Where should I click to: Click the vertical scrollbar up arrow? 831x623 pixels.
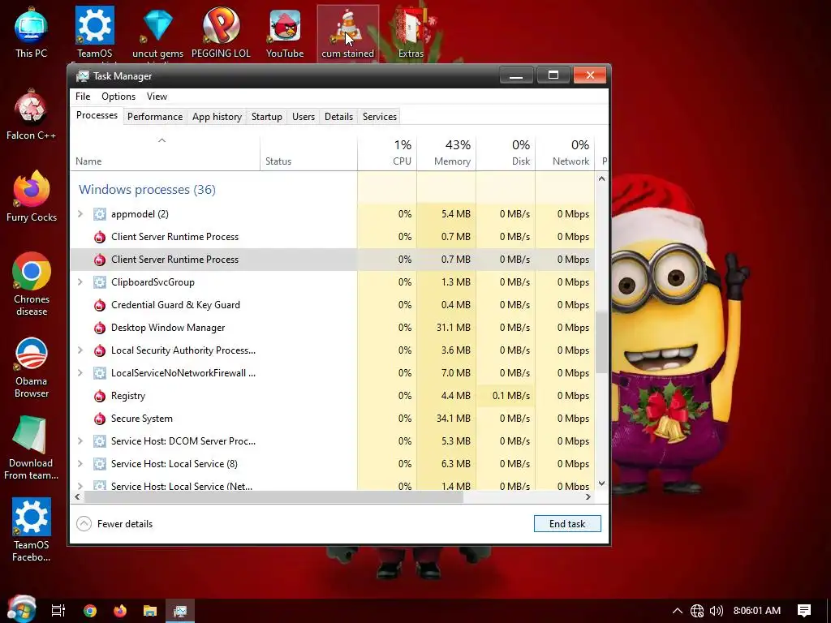pyautogui.click(x=601, y=178)
